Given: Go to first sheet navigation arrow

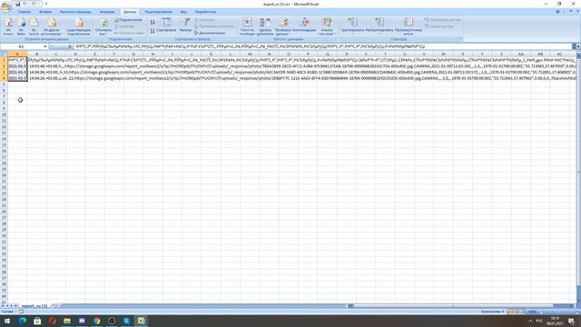Looking at the screenshot, I should coord(3,306).
